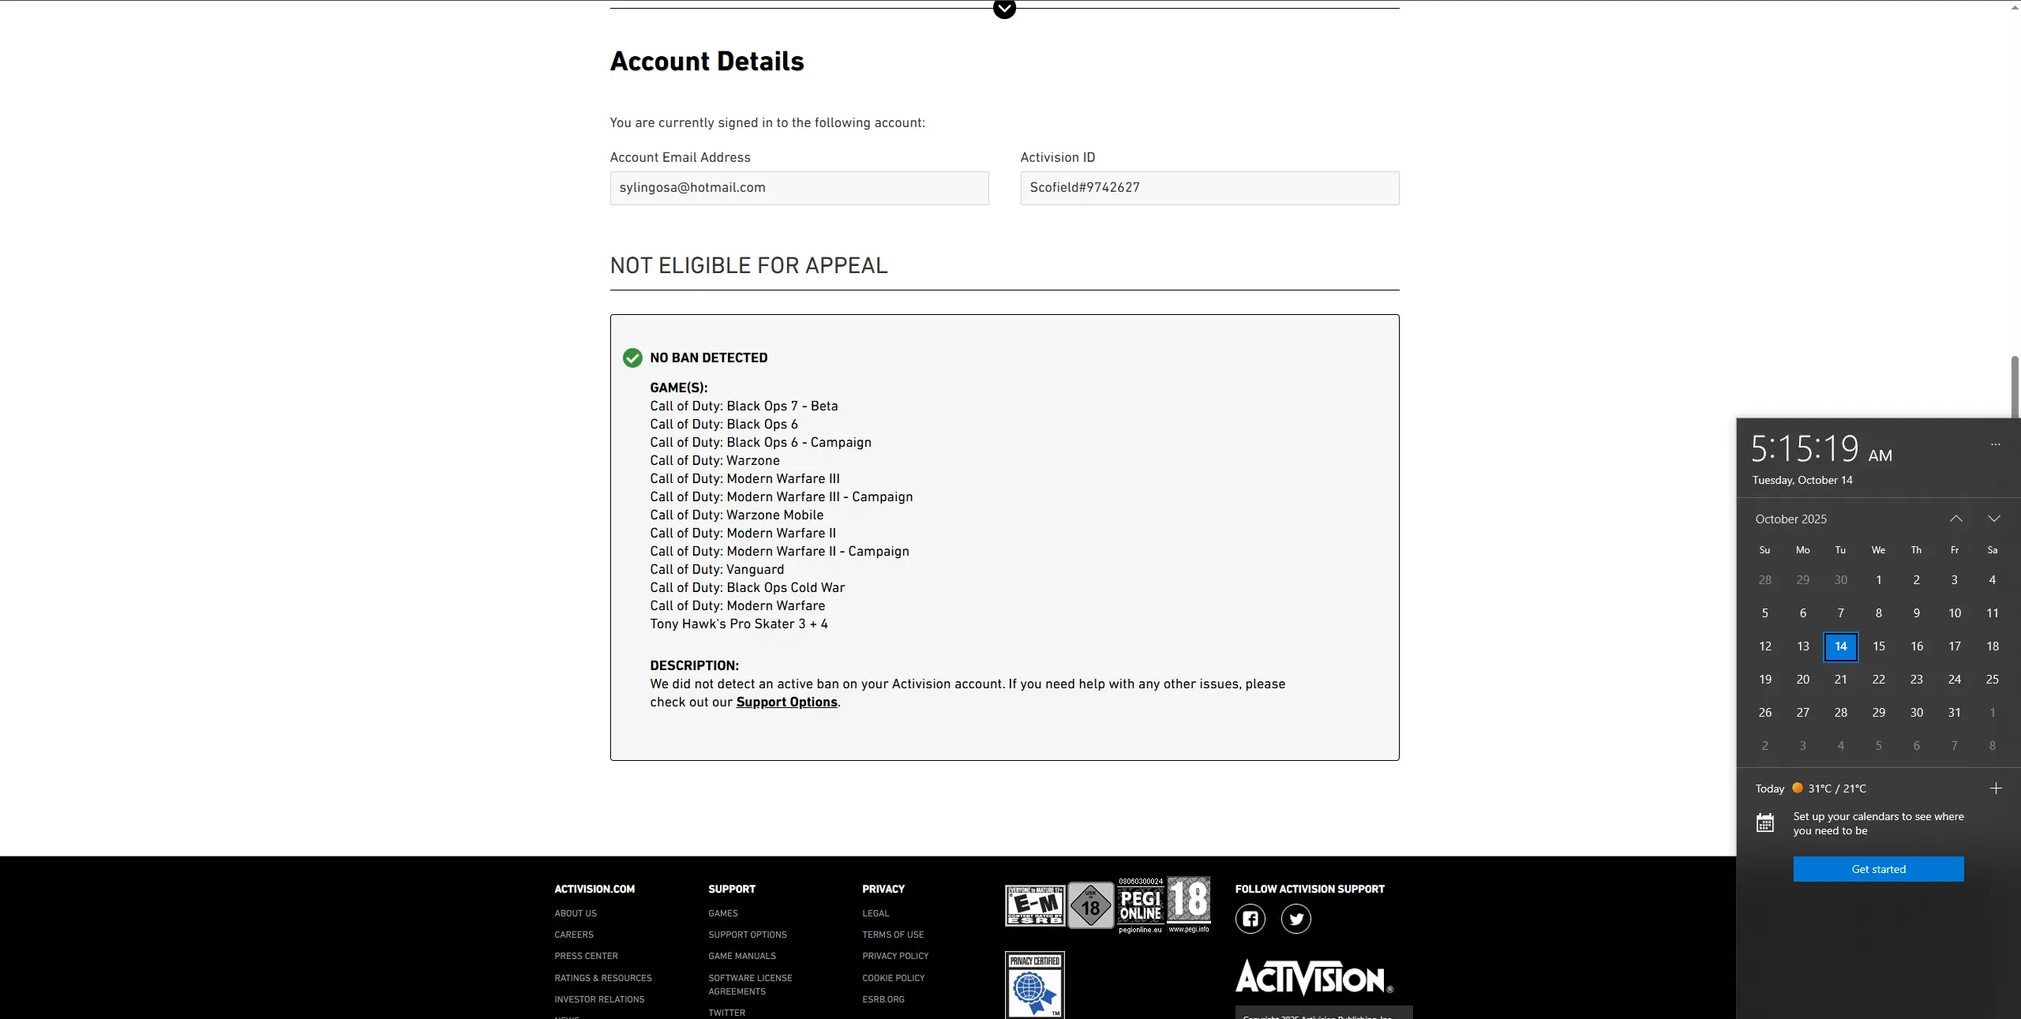Click the Activision logo in footer
The image size is (2021, 1019).
point(1313,978)
